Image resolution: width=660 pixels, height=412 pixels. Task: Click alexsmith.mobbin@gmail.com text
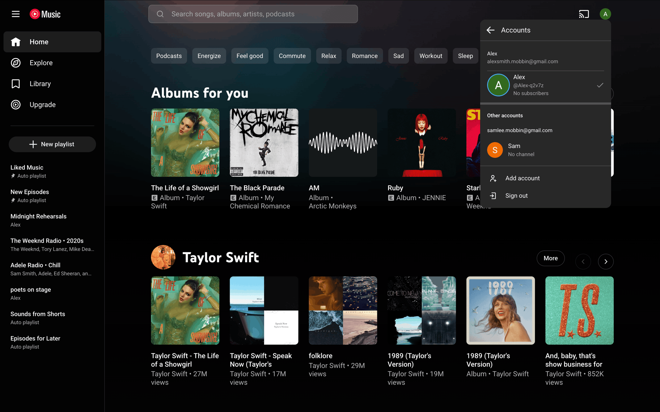(x=522, y=61)
